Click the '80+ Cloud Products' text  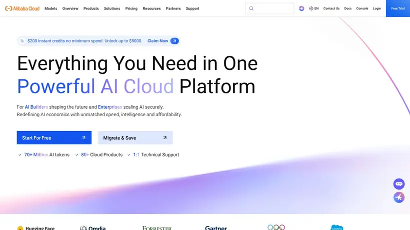pos(101,155)
